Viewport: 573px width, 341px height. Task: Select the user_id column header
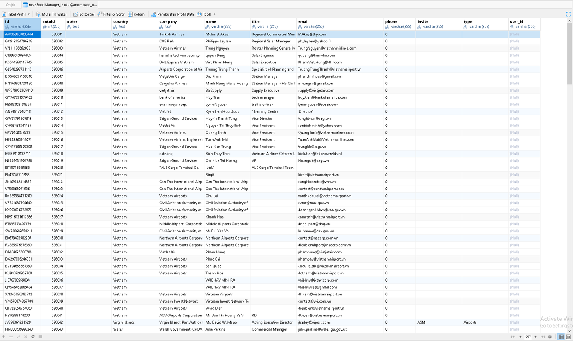point(524,24)
